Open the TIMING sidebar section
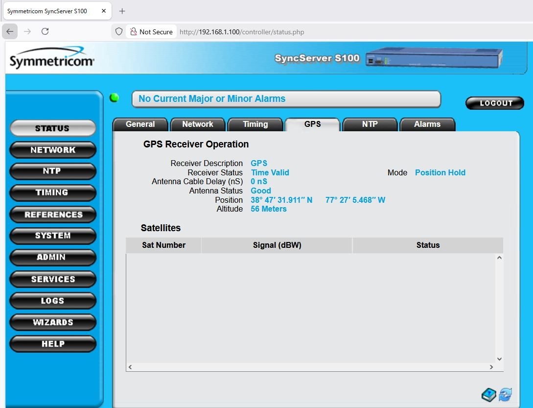This screenshot has height=408, width=533. [x=53, y=192]
